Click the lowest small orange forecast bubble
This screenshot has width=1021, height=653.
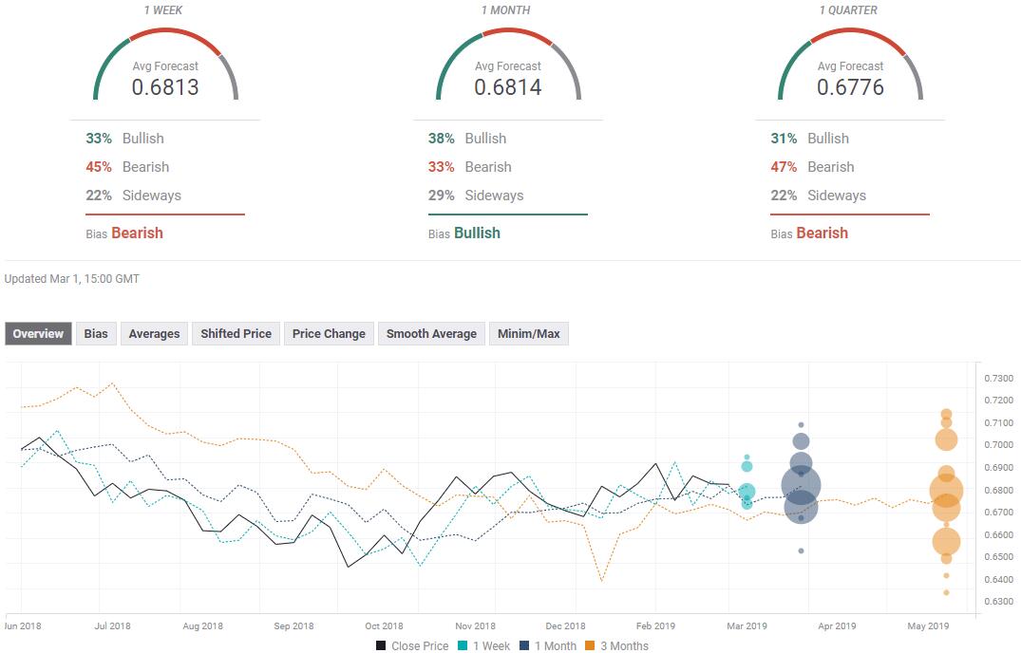pyautogui.click(x=946, y=592)
